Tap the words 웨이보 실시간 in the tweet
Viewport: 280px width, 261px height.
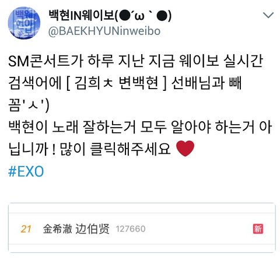221,61
